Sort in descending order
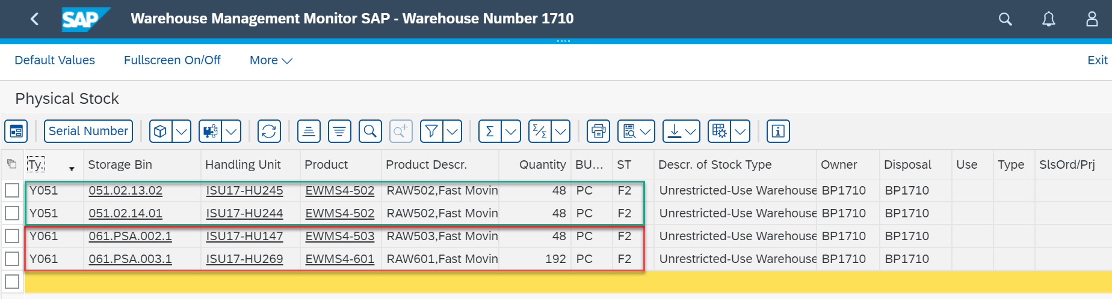 (x=339, y=131)
